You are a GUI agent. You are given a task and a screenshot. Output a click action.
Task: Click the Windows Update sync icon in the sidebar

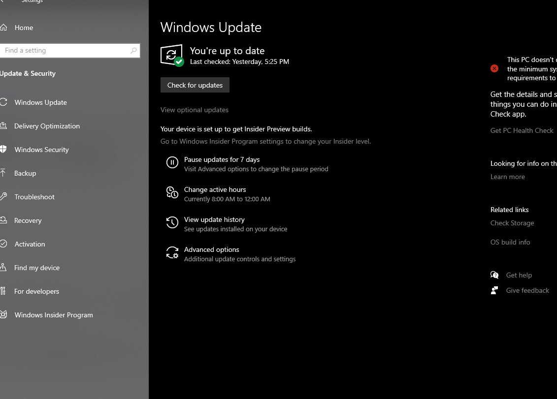coord(3,102)
